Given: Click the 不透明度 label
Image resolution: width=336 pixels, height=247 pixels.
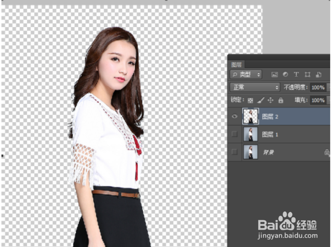Looking at the screenshot, I should 296,87.
